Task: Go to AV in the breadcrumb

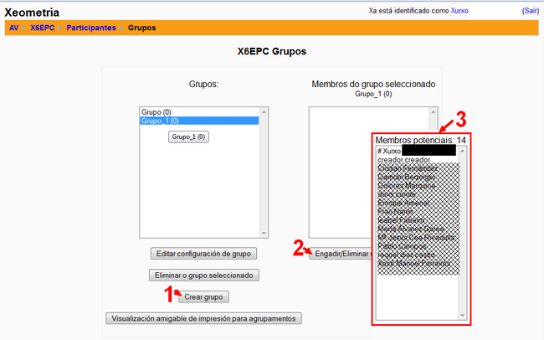Action: pos(13,28)
